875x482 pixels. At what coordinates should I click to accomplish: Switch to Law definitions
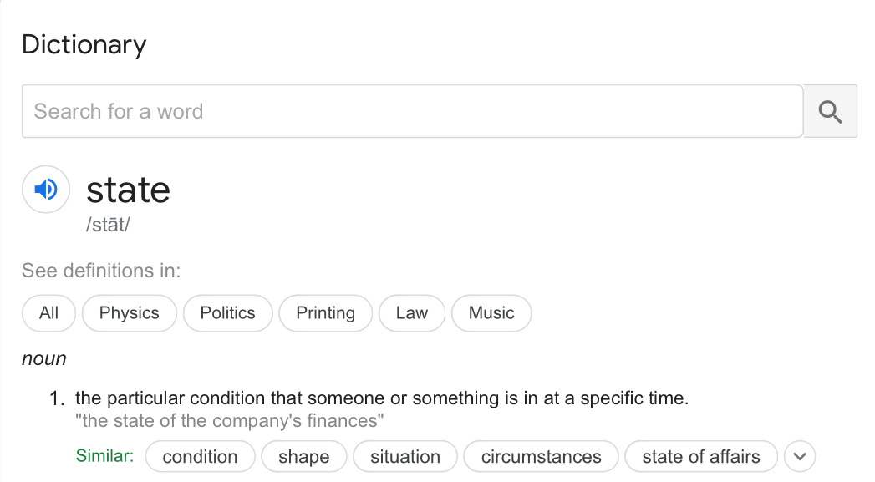tap(411, 313)
